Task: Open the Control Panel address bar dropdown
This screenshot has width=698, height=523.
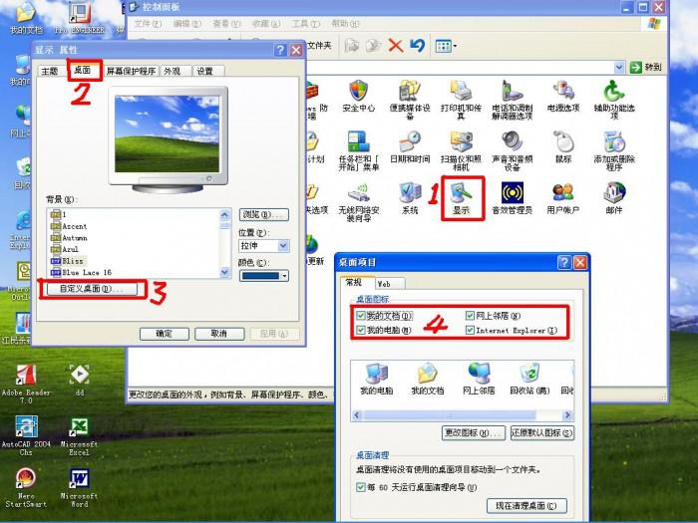Action: [619, 67]
